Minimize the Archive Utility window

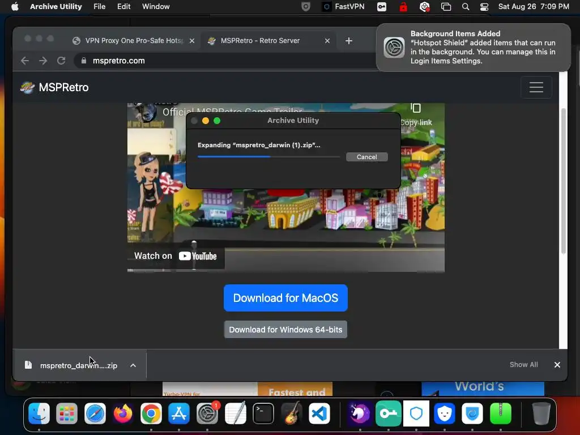point(206,121)
